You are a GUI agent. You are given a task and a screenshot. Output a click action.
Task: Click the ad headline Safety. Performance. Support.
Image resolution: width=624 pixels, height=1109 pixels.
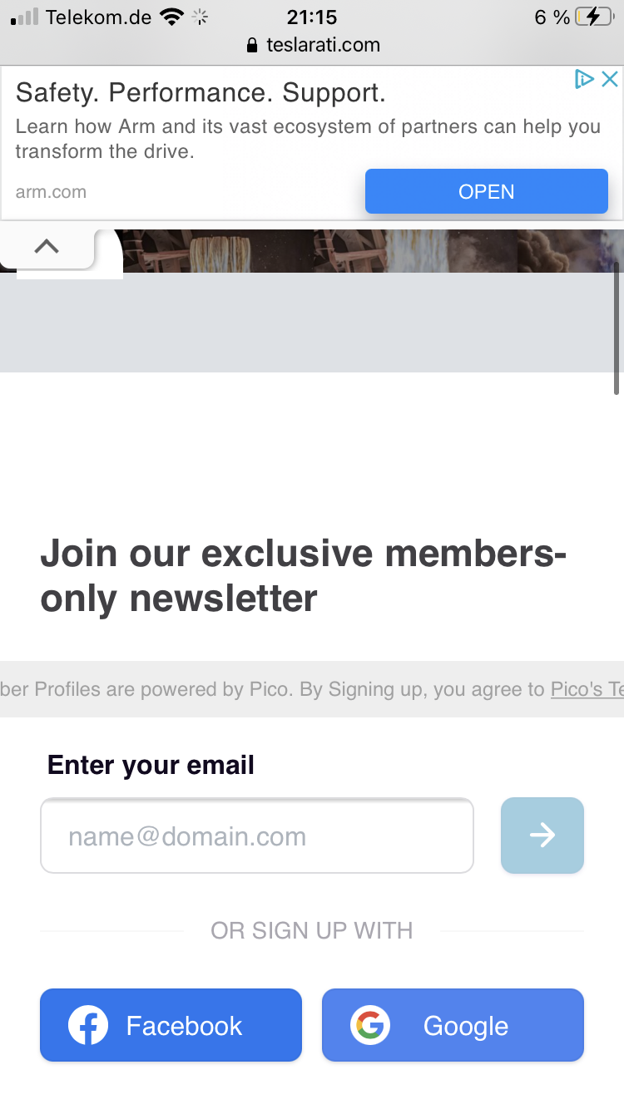click(x=201, y=92)
